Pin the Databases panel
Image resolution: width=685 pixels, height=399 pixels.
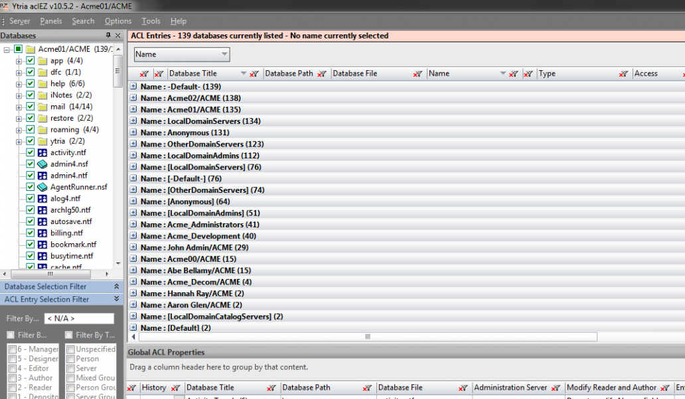coord(108,35)
